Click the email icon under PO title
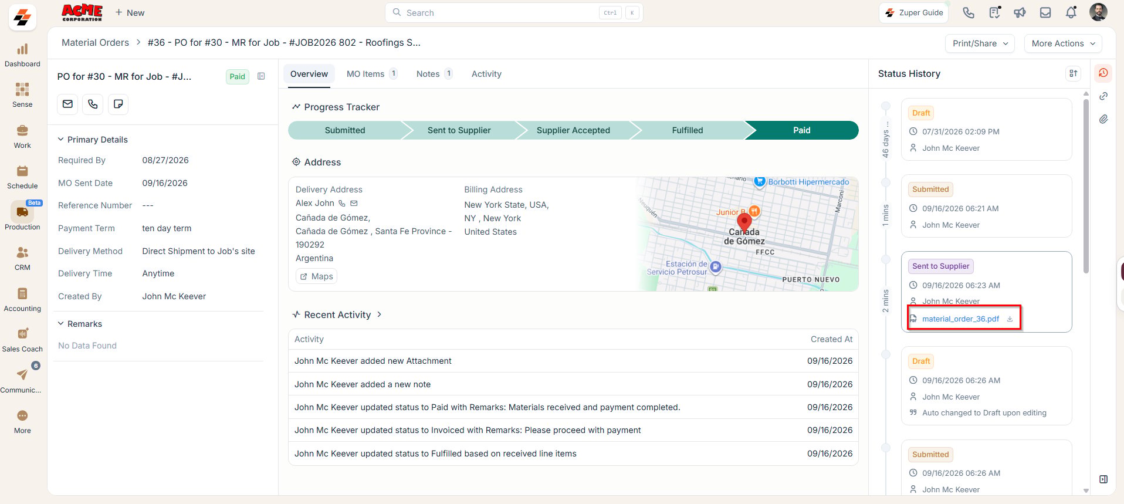1124x504 pixels. tap(68, 104)
